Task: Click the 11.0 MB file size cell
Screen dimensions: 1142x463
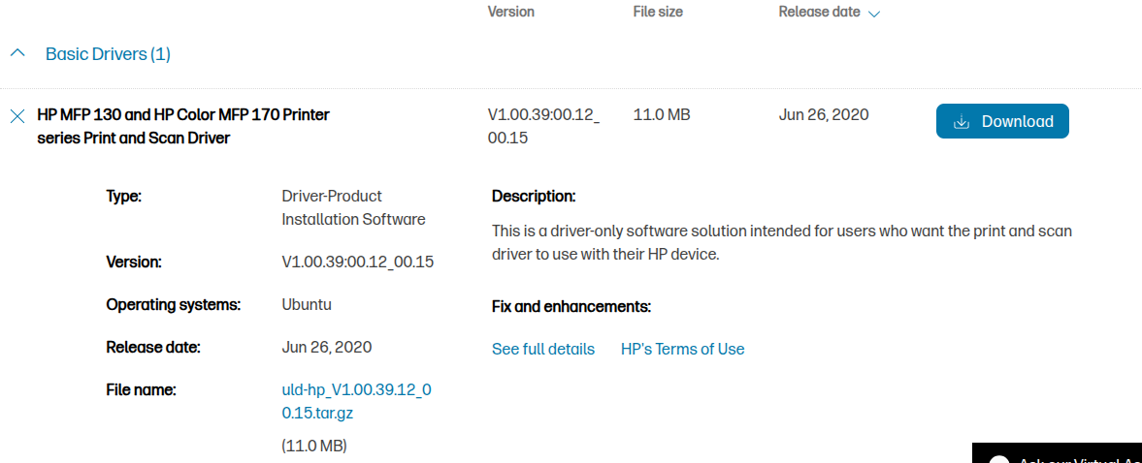Action: (x=662, y=115)
